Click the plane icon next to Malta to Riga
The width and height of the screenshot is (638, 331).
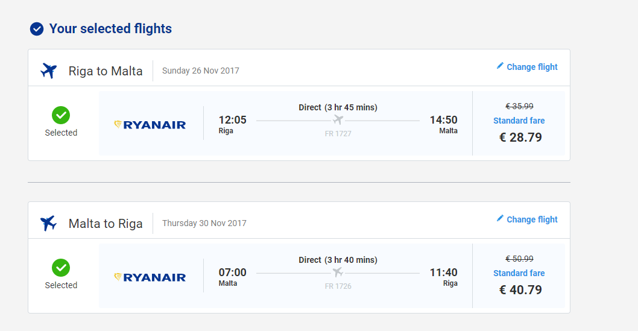click(x=48, y=223)
